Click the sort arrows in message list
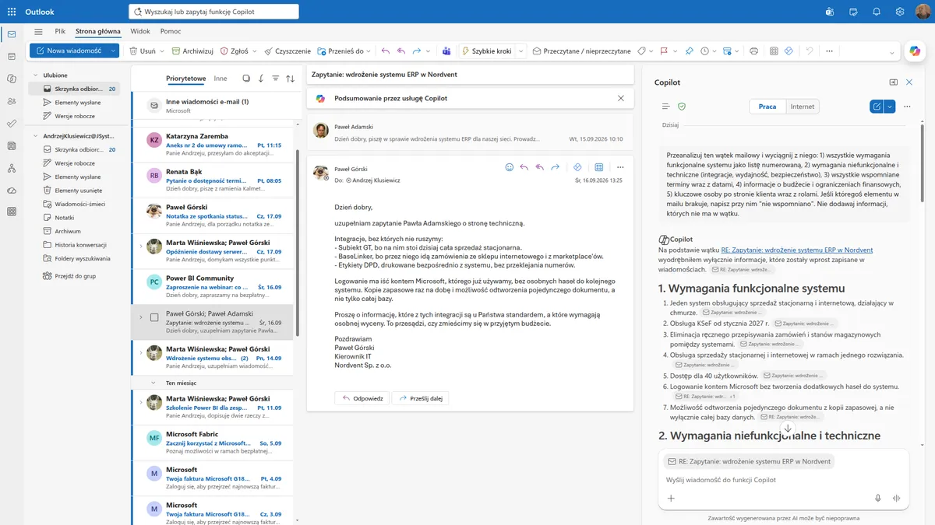935x525 pixels. tap(291, 79)
